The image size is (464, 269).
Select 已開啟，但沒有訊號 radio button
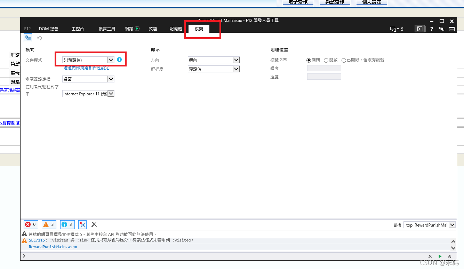tap(344, 60)
